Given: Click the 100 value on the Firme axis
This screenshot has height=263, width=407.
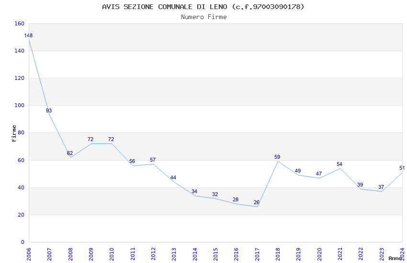Looking at the screenshot, I should [x=20, y=106].
